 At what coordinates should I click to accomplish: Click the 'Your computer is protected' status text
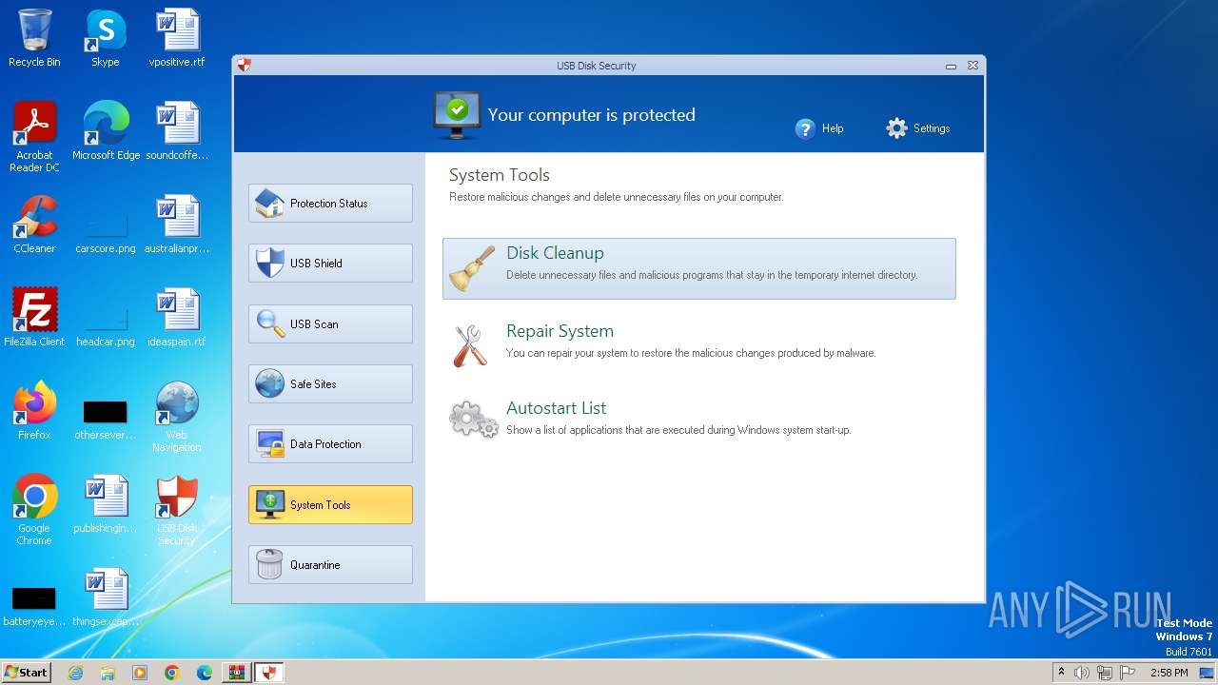[591, 115]
